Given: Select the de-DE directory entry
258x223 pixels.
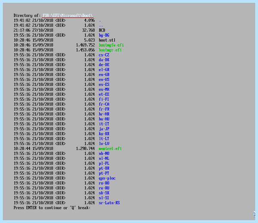Looking at the screenshot, I should tap(104, 65).
